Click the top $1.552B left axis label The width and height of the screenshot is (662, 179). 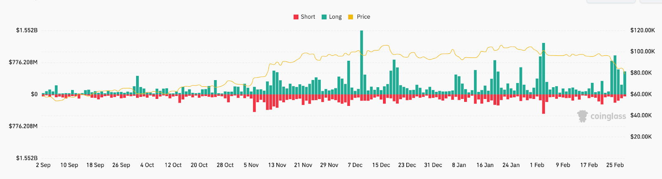pyautogui.click(x=27, y=30)
